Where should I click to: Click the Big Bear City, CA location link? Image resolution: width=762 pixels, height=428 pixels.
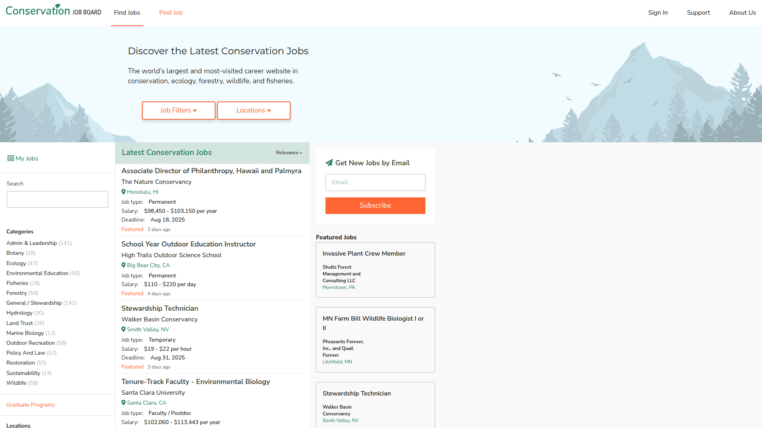click(x=148, y=265)
